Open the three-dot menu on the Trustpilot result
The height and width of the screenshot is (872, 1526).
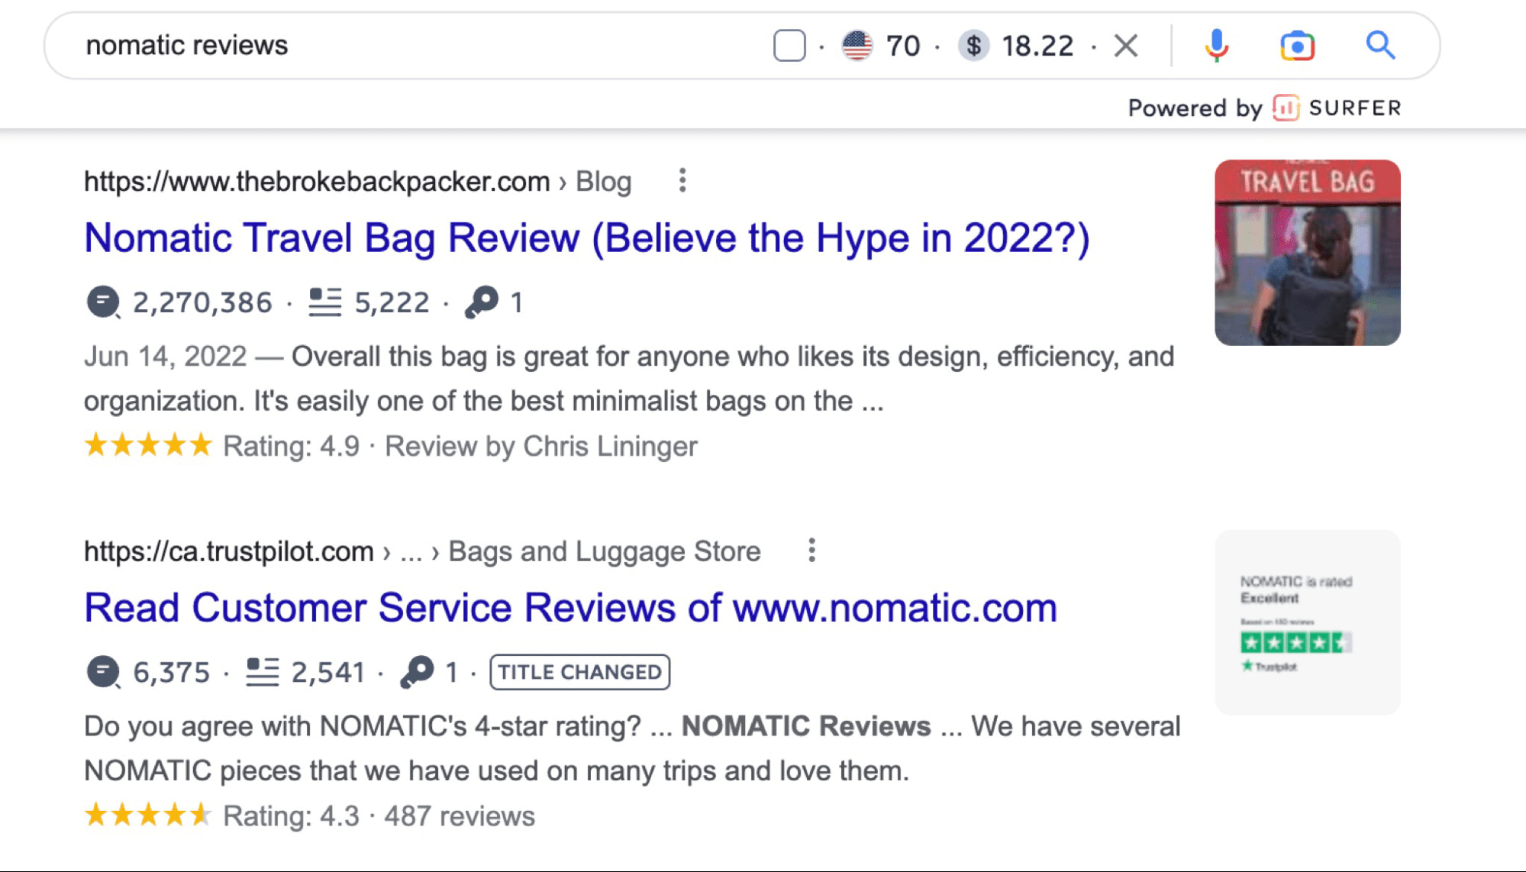pyautogui.click(x=811, y=550)
